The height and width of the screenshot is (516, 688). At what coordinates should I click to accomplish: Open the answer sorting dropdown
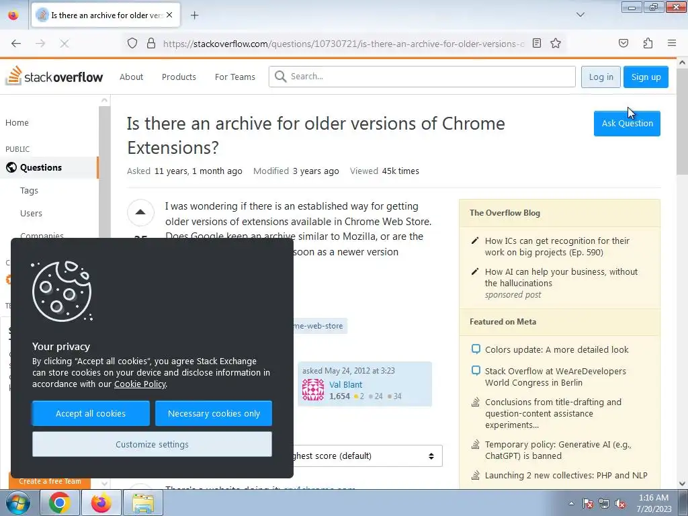pyautogui.click(x=368, y=456)
